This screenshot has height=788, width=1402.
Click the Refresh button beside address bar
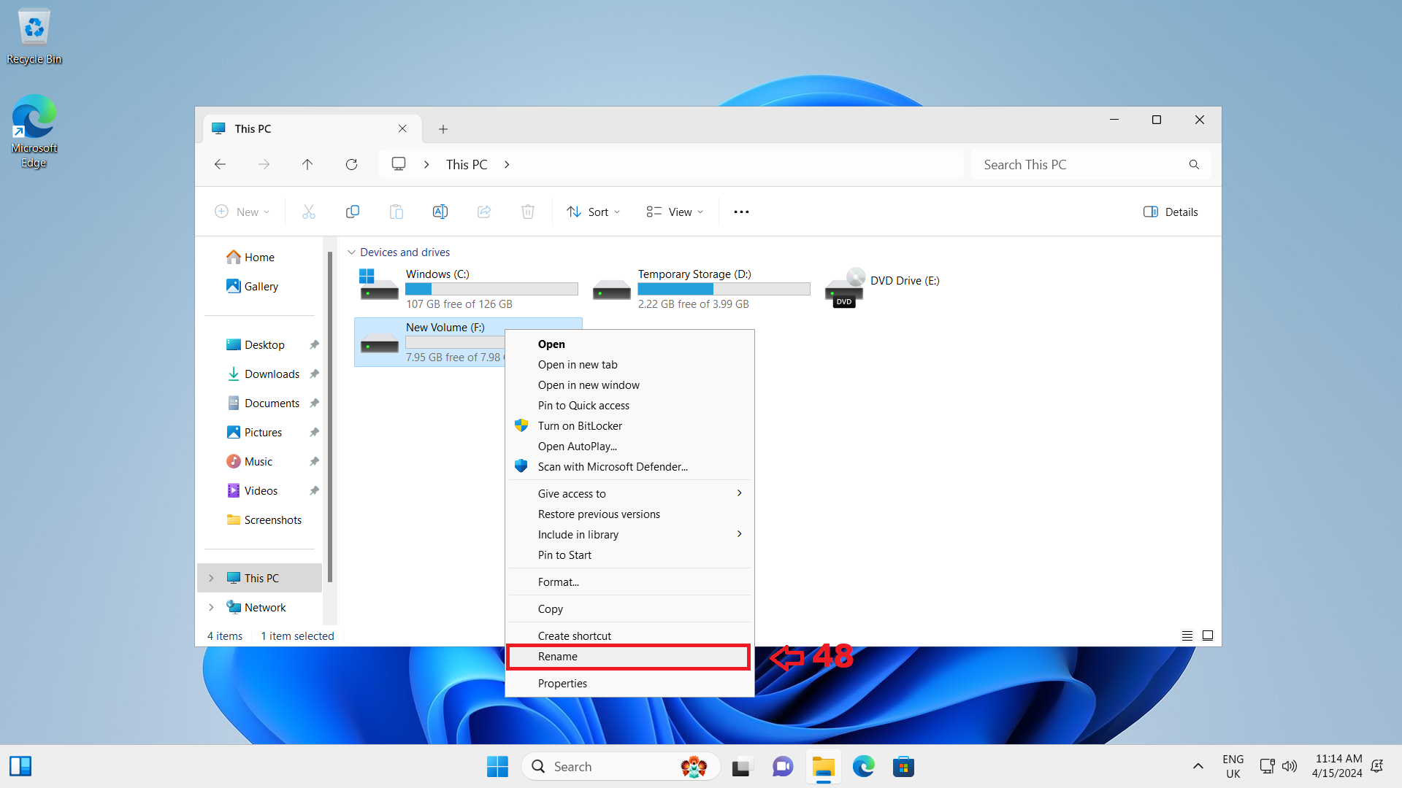click(x=351, y=165)
